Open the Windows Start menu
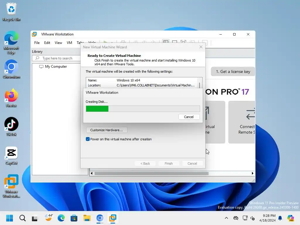This screenshot has width=300, height=225. click(9, 218)
